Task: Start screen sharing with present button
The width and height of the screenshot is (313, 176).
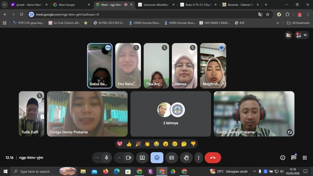Action: point(142,158)
